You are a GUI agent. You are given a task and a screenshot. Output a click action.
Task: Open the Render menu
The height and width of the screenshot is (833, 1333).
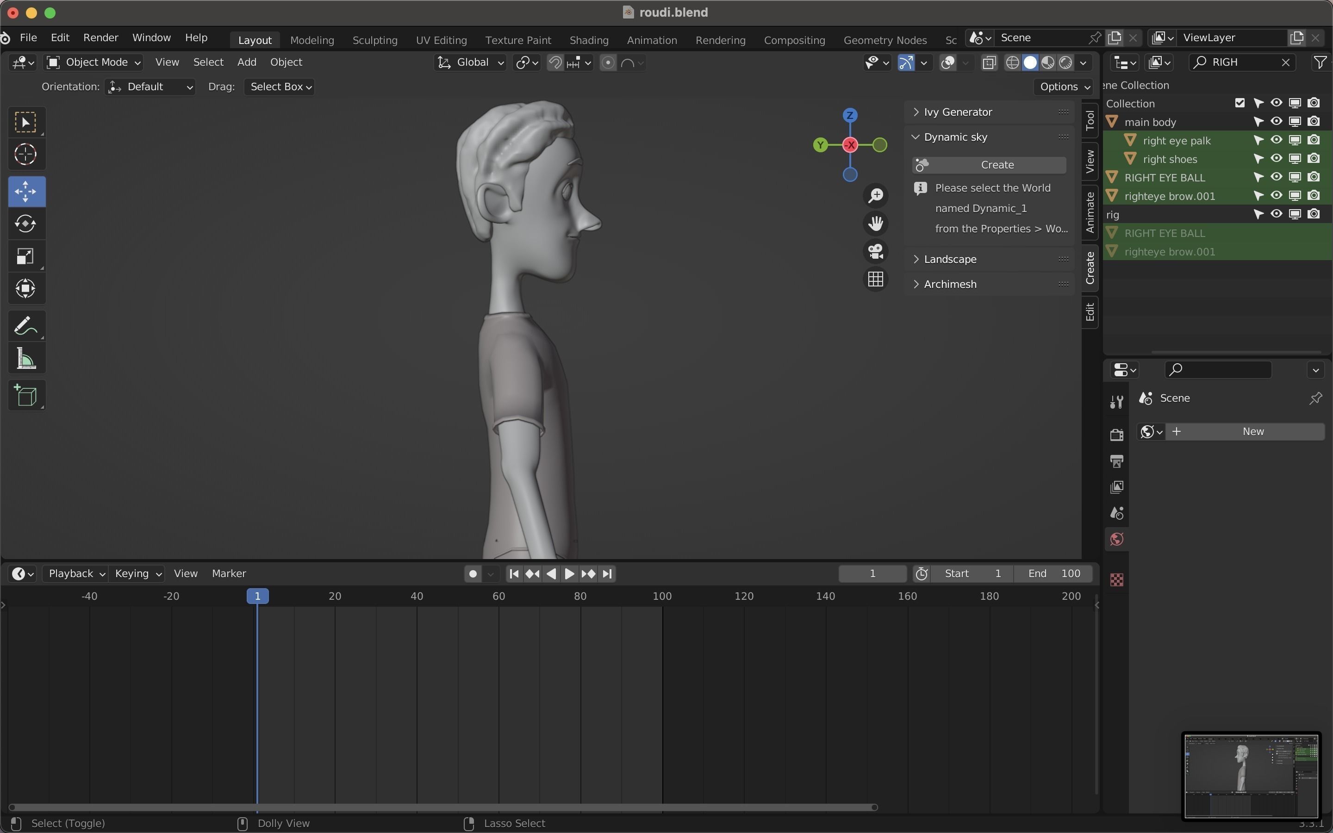click(101, 37)
